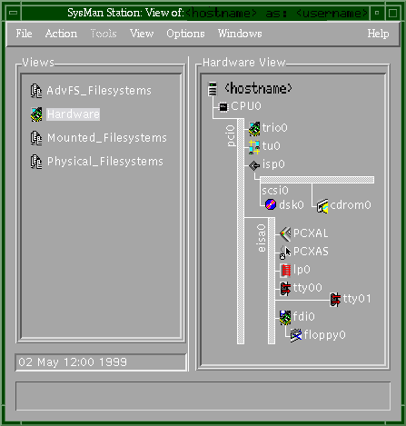Click the isp0 SCSI adapter icon

click(x=254, y=165)
